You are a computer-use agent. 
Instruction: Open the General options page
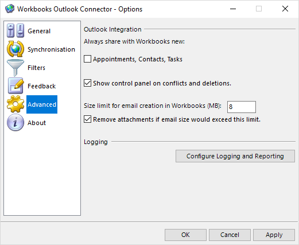click(x=39, y=31)
